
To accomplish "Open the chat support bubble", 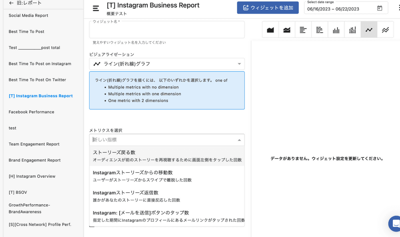I will [x=395, y=223].
